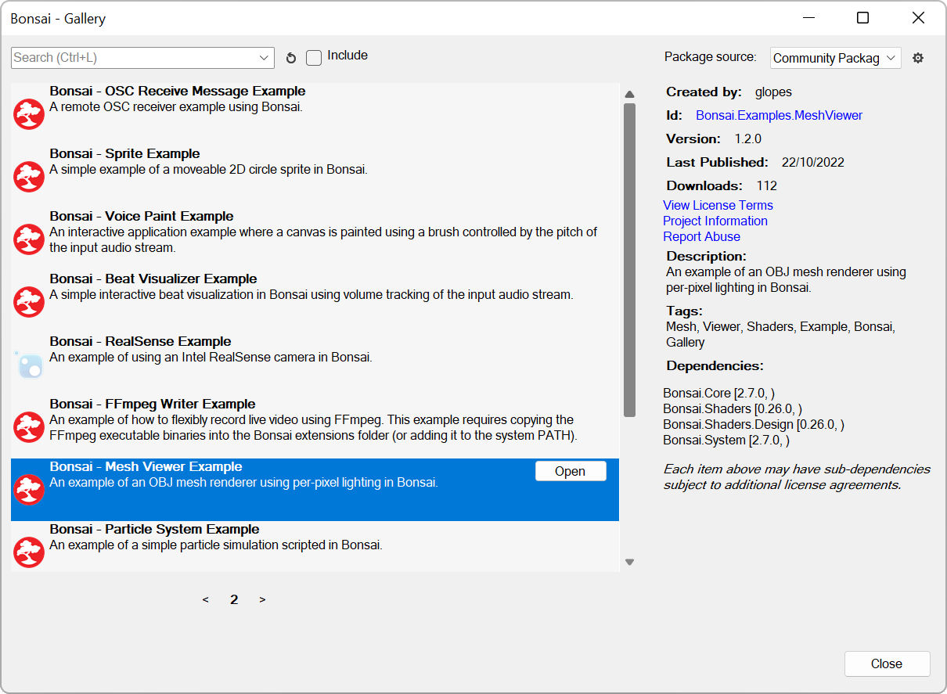
Task: Click the Bonsai.Shaders.Design [0.26.0, ) dependency
Action: 754,425
